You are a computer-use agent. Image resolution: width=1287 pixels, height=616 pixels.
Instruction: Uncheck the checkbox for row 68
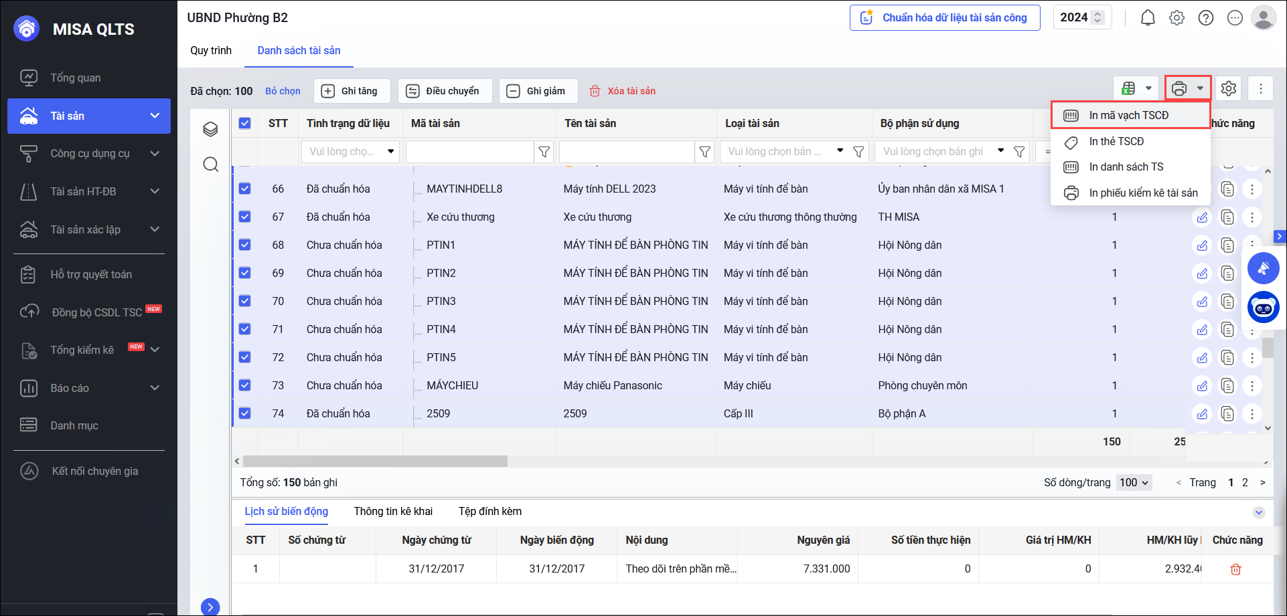(x=245, y=245)
